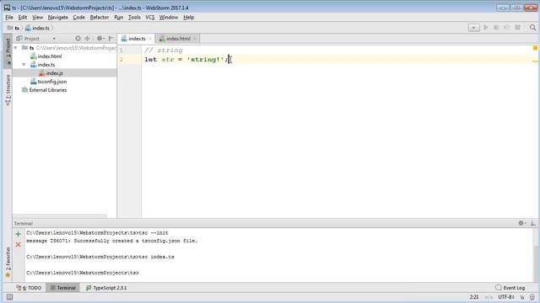Open the Help menu
This screenshot has width=540, height=303.
[188, 17]
